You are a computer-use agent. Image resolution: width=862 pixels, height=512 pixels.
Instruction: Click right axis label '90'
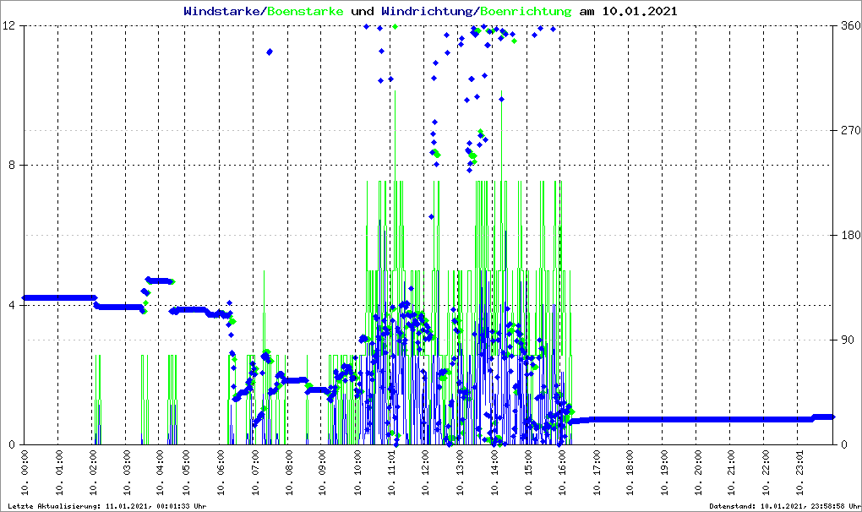coord(848,340)
